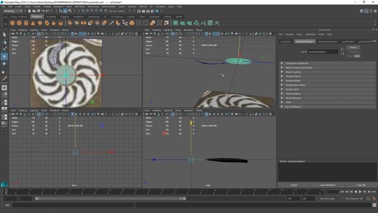The height and width of the screenshot is (213, 378).
Task: Create a polygon torus from the shelf
Action: coord(47,23)
